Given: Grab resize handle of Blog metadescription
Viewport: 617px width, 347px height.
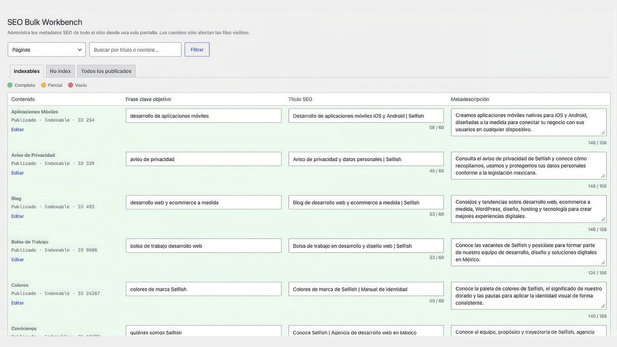Looking at the screenshot, I should pos(603,219).
